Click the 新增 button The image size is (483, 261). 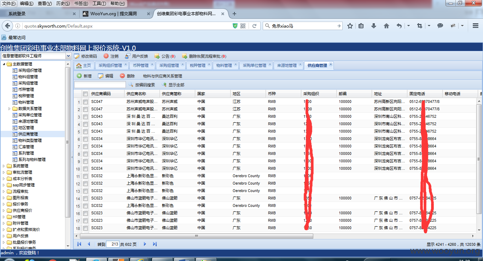coord(84,76)
